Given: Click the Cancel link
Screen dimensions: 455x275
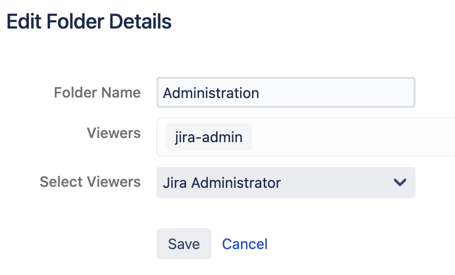Looking at the screenshot, I should (245, 244).
